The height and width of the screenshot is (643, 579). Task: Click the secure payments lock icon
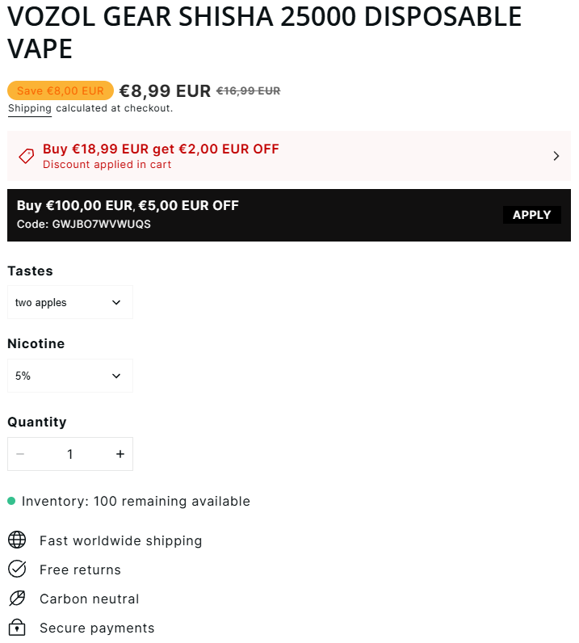pos(17,627)
